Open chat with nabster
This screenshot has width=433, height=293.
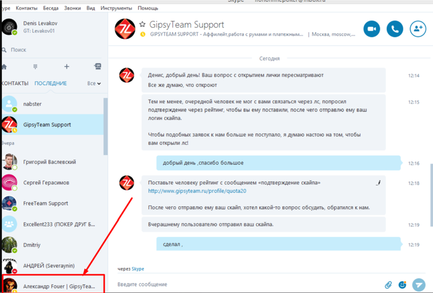coord(53,104)
